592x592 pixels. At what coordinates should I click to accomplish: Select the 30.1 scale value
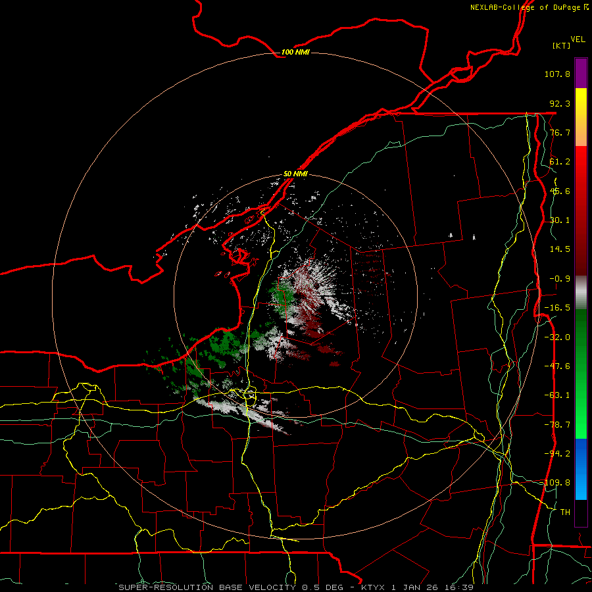pyautogui.click(x=560, y=220)
